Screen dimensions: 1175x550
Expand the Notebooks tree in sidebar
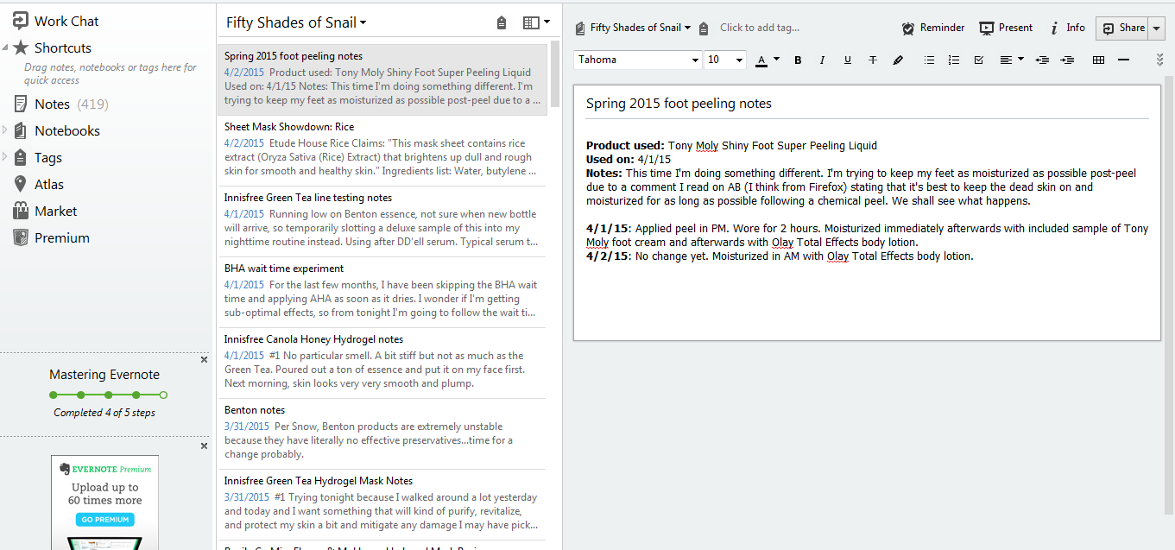pos(6,130)
